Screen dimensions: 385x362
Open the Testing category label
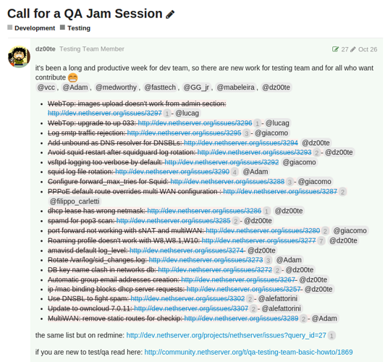[79, 28]
